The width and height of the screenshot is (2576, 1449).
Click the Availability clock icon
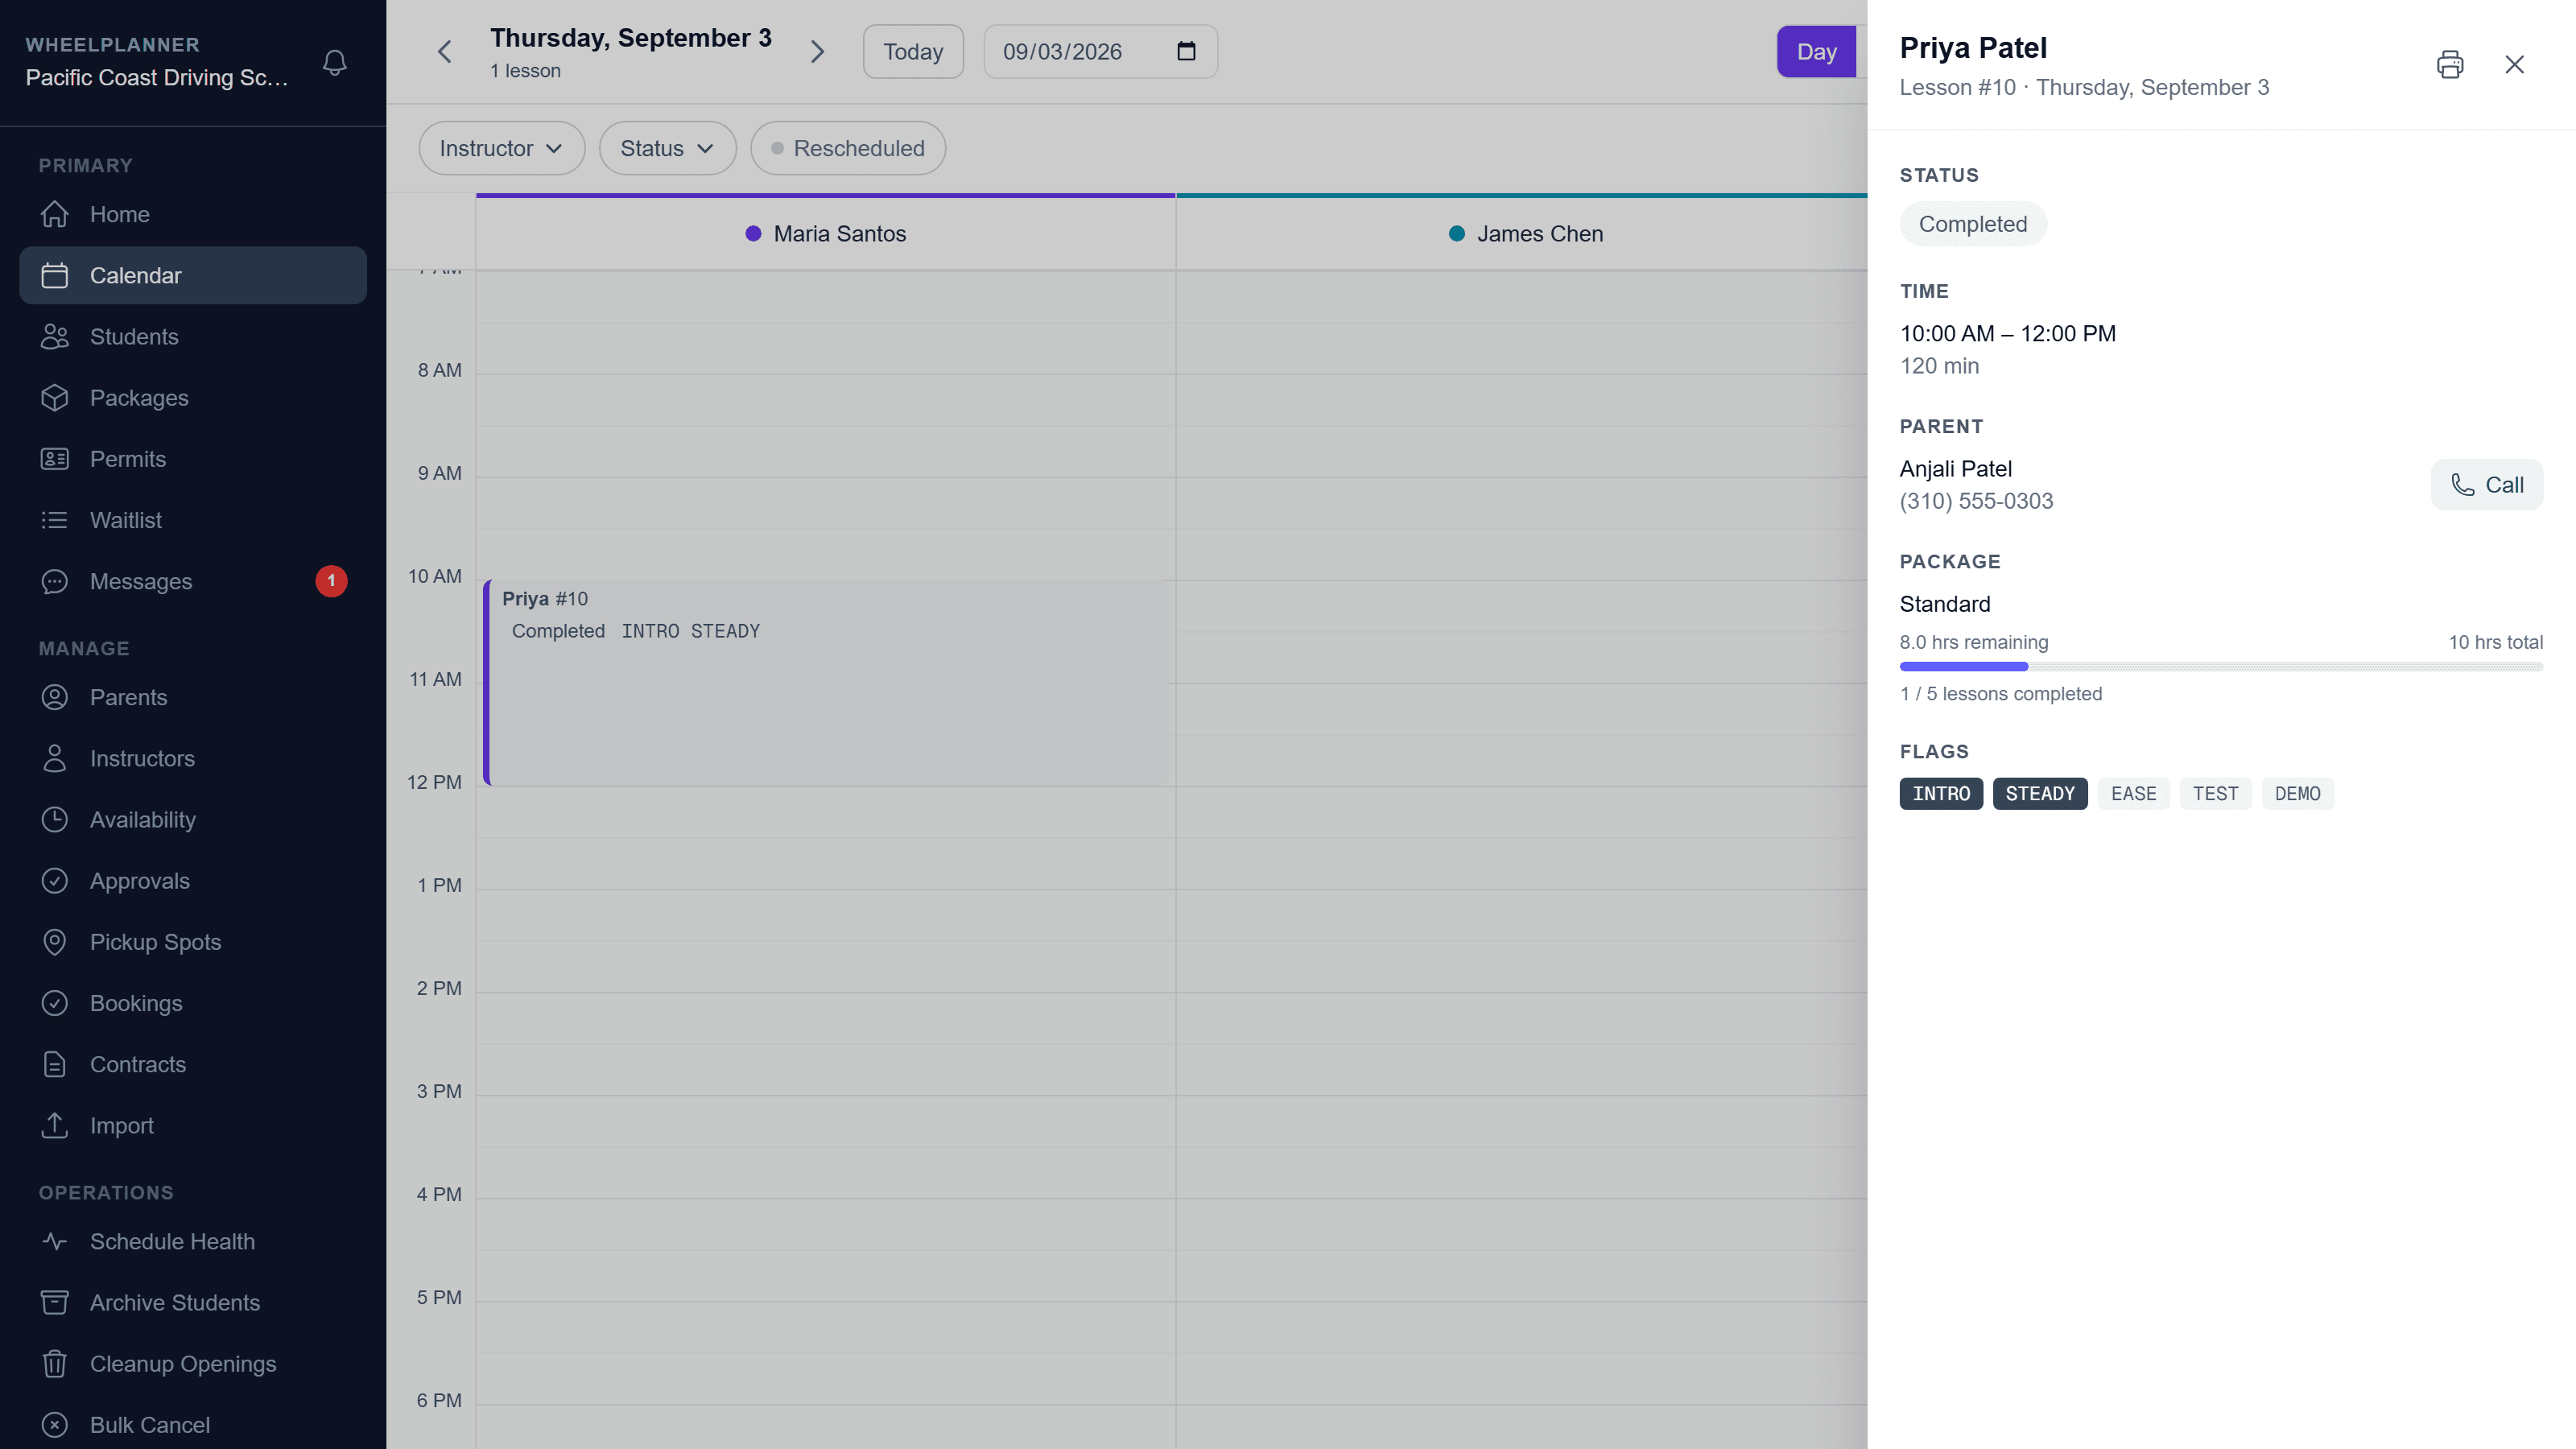click(x=54, y=819)
